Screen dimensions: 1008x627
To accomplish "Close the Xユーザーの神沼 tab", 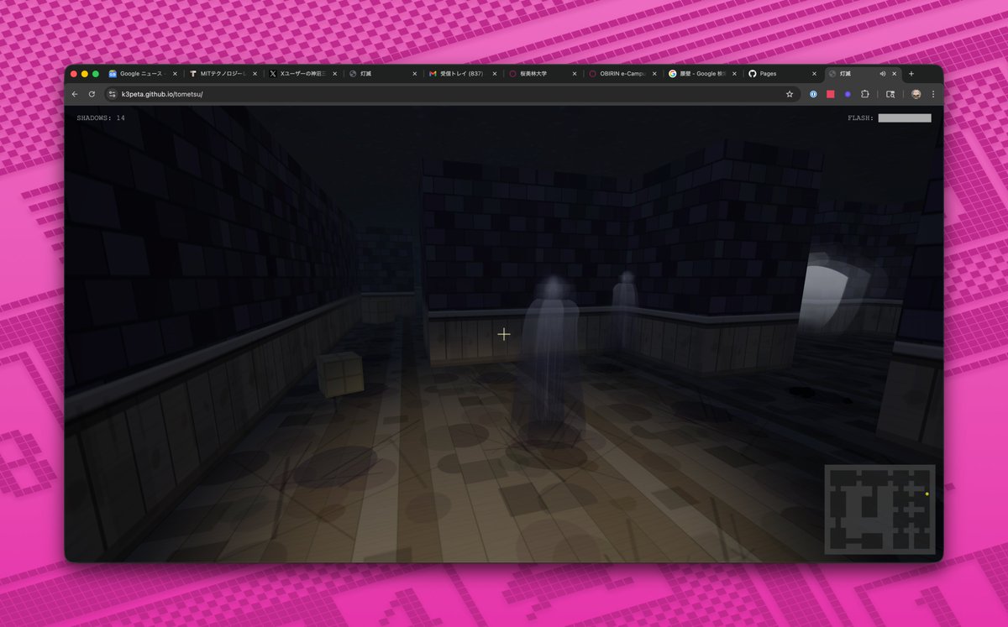I will coord(334,74).
